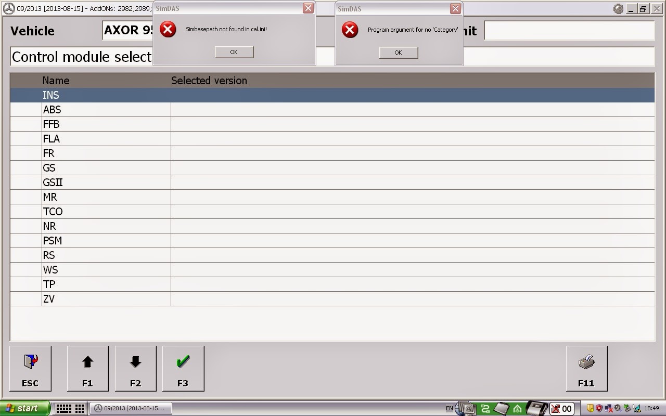Screen dimensions: 666x416
Task: Select the FR control module row
Action: coord(332,153)
